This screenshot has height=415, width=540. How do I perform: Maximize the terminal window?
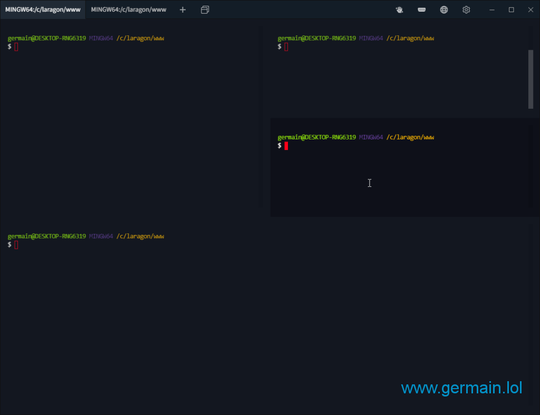[511, 10]
